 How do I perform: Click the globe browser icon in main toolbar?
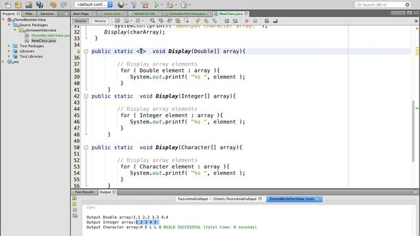point(121,5)
